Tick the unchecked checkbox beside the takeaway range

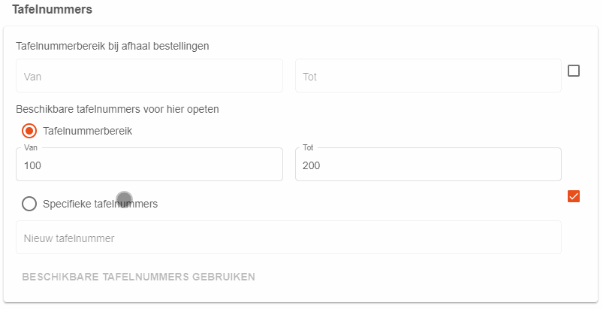(574, 71)
